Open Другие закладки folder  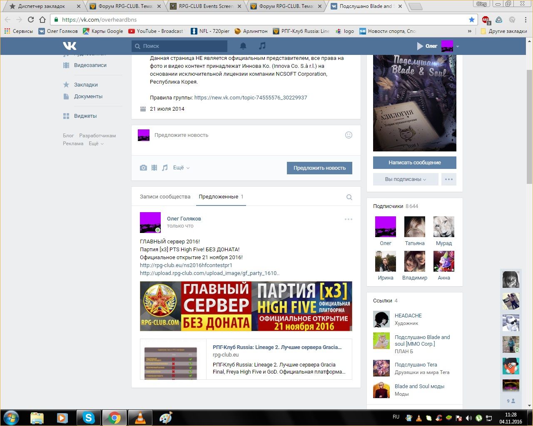(504, 31)
